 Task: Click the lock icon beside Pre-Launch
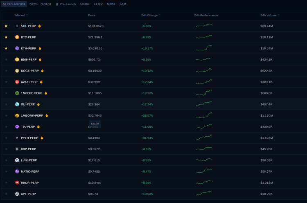[x=57, y=4]
